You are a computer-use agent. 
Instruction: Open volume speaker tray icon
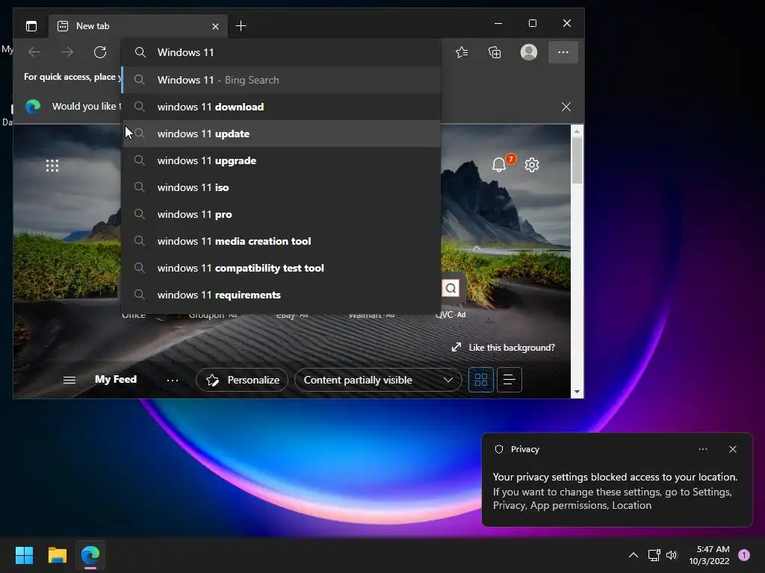[672, 555]
